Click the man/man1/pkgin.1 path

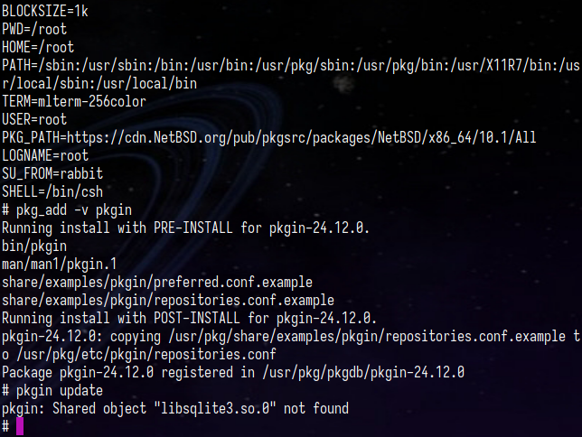[x=60, y=265]
